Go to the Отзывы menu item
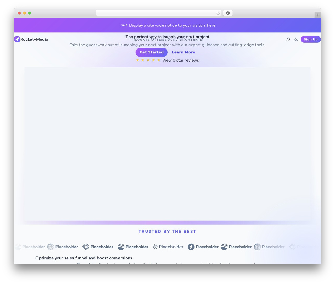The height and width of the screenshot is (284, 335). click(159, 40)
